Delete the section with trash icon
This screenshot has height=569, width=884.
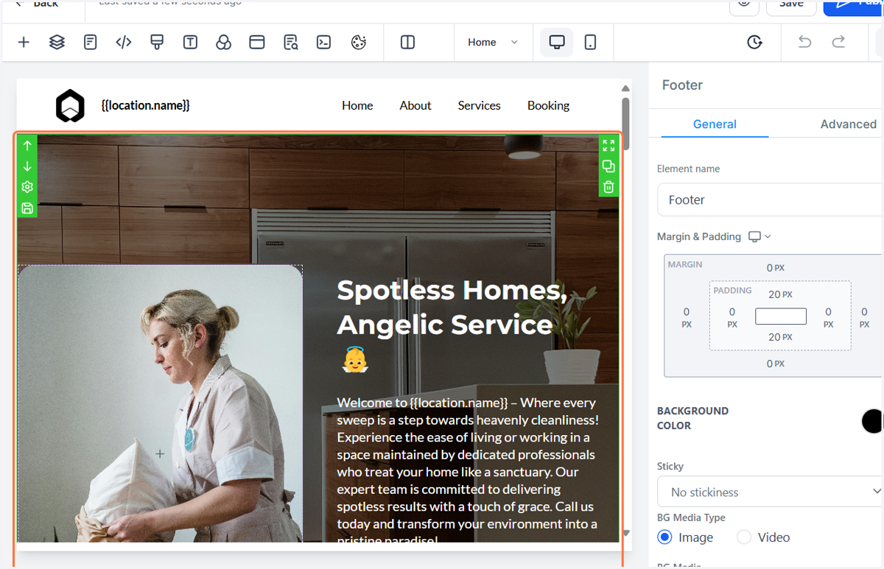click(x=608, y=187)
